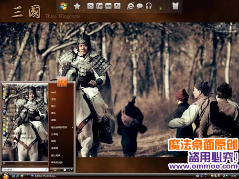Screen dimensions: 239x179
Task: Click the magnifier icon in search box
Action: [x=46, y=169]
